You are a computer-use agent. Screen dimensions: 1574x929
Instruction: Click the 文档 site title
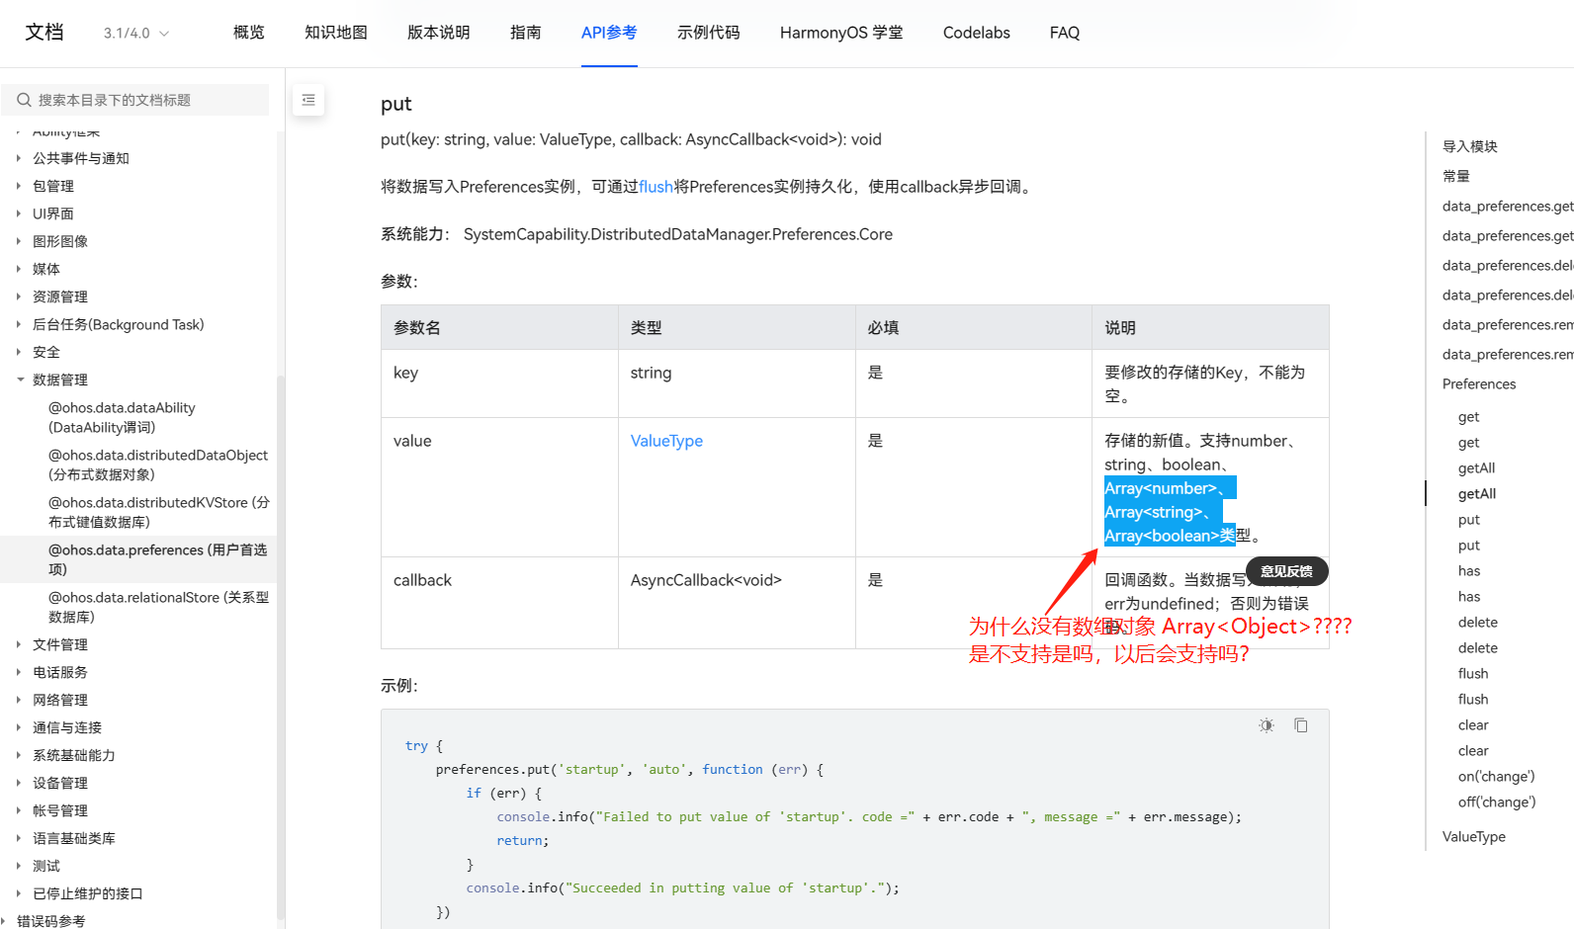coord(44,33)
